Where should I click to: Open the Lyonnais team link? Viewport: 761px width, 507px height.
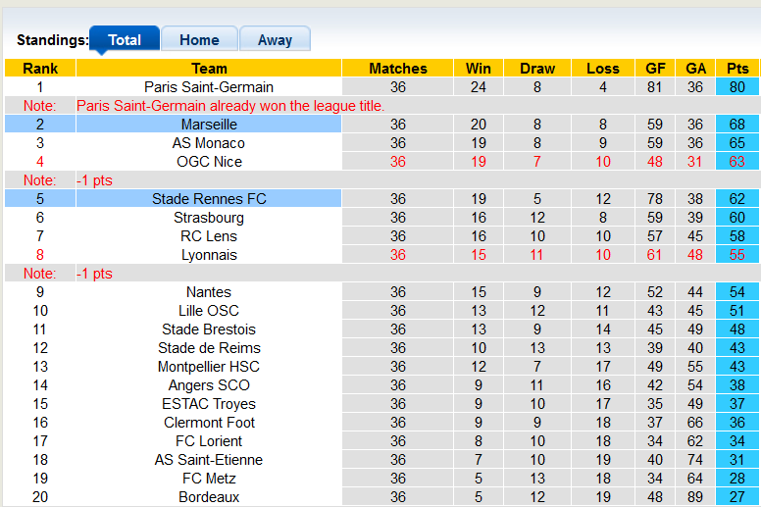[209, 255]
